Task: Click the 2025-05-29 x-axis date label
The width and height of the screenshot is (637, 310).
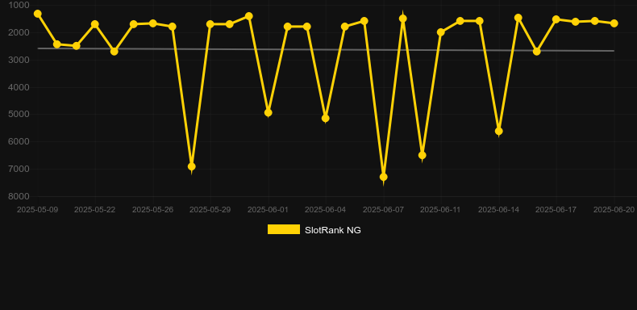Action: tap(210, 210)
